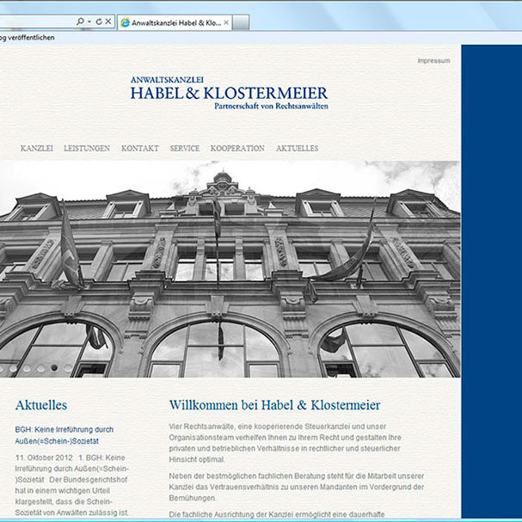Open the Aktuelles menu item
Viewport: 522px width, 522px height.
297,148
